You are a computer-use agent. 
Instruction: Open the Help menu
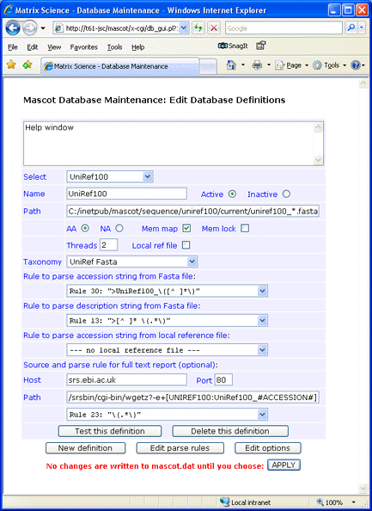pyautogui.click(x=138, y=47)
